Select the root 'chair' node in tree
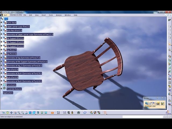The width and height of the screenshot is (172, 129). point(6,19)
